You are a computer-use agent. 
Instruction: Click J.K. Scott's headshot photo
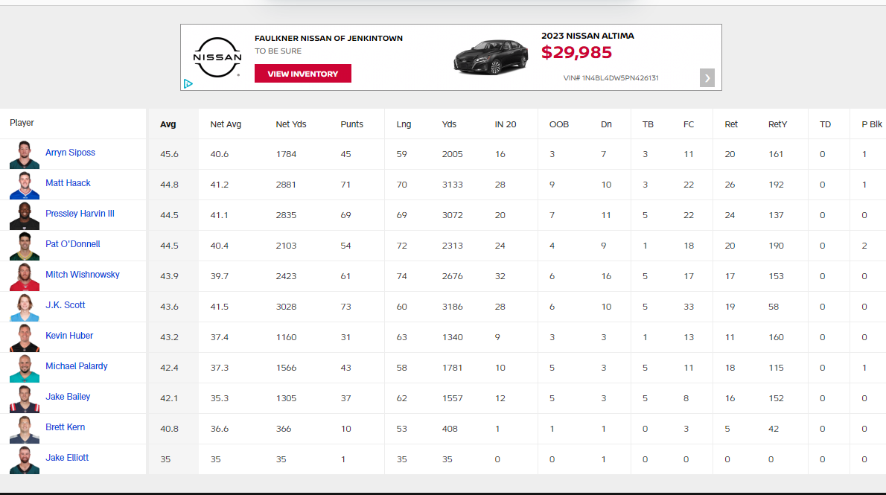(25, 307)
